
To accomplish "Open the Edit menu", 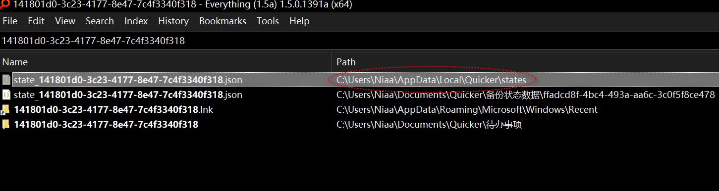I will click(36, 21).
